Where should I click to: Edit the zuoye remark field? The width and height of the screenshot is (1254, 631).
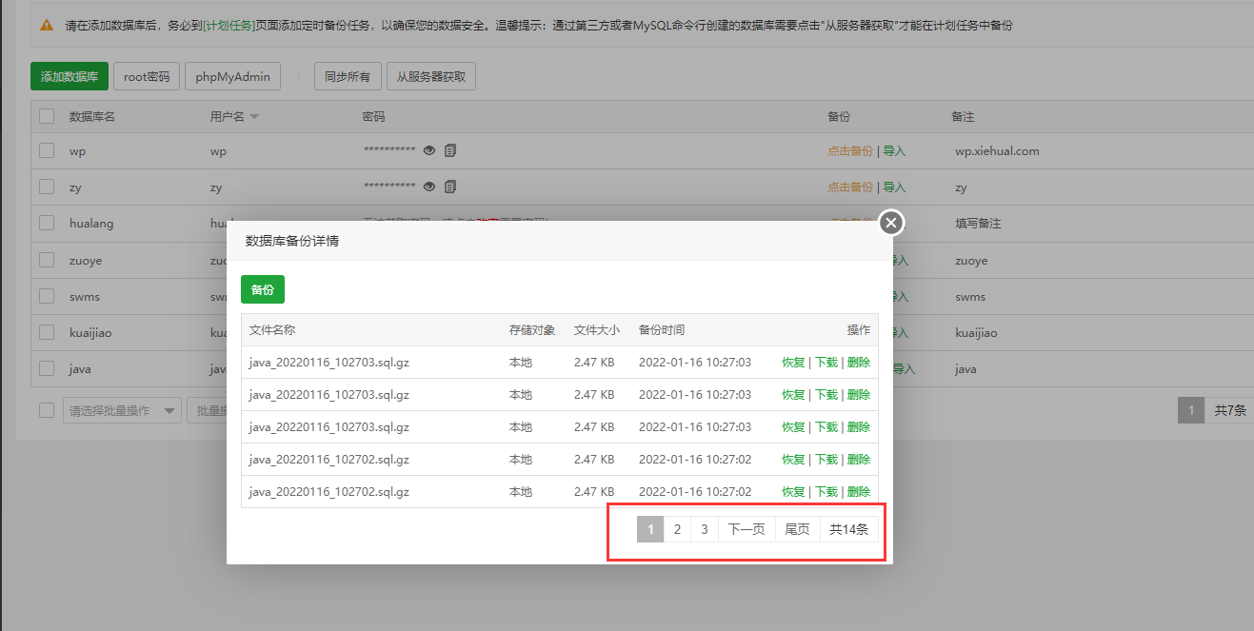click(x=971, y=260)
